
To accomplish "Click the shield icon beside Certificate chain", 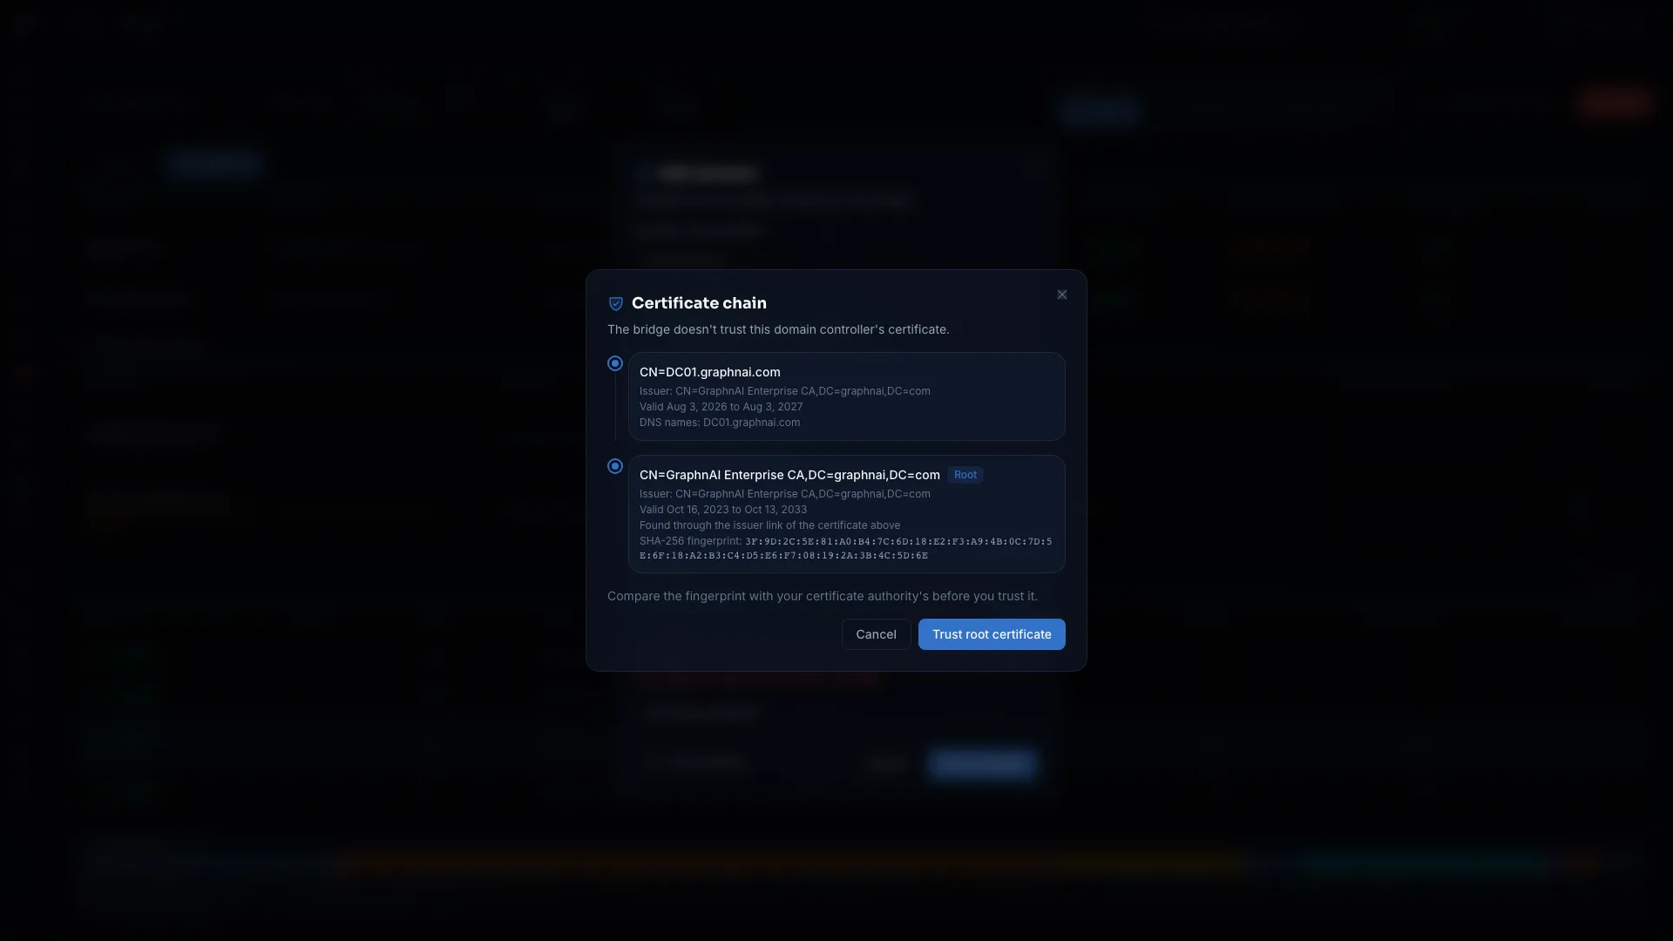I will point(615,303).
